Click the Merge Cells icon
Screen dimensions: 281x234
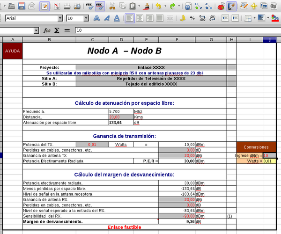(170, 18)
